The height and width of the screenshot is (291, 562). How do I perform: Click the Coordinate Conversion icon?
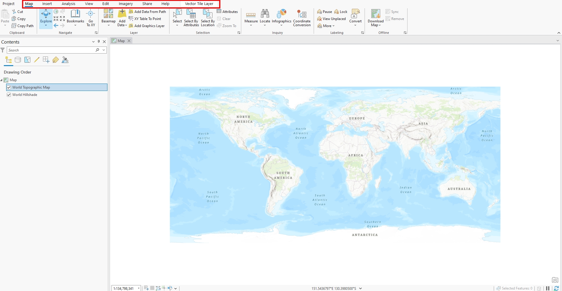pyautogui.click(x=302, y=14)
